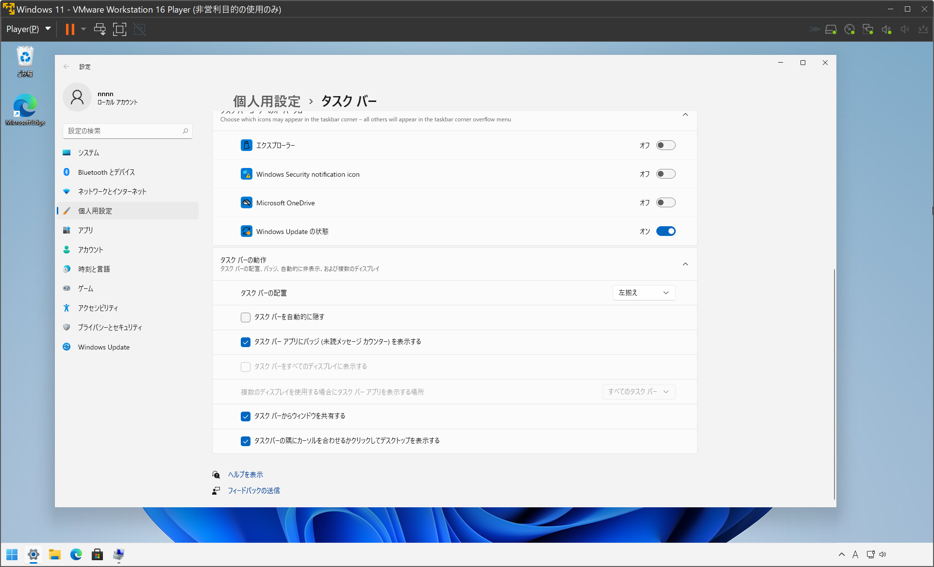This screenshot has width=934, height=567.
Task: Open Windows Update in the sidebar
Action: 128,347
